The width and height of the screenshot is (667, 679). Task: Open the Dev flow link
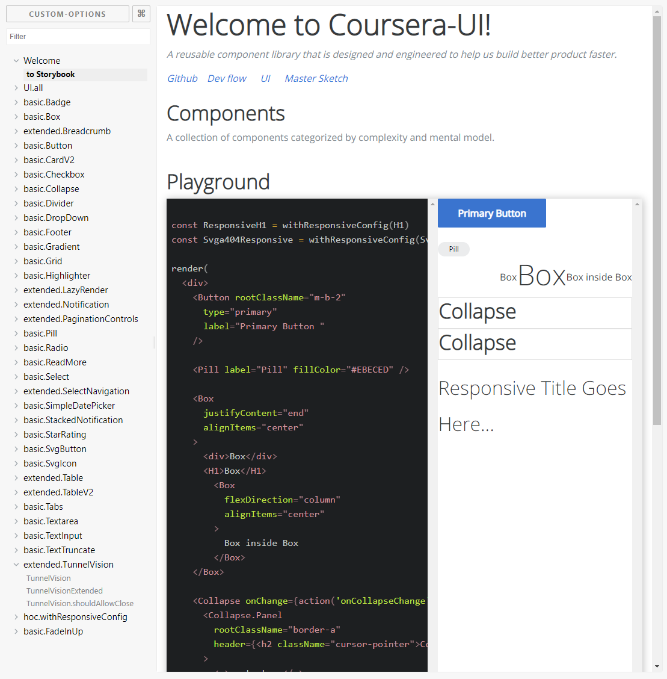(227, 78)
